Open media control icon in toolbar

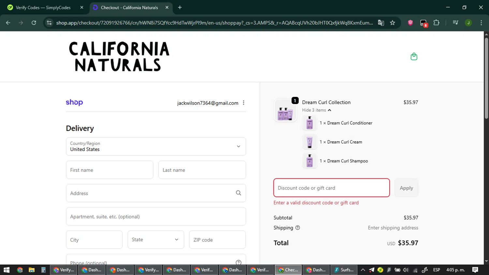tap(455, 23)
